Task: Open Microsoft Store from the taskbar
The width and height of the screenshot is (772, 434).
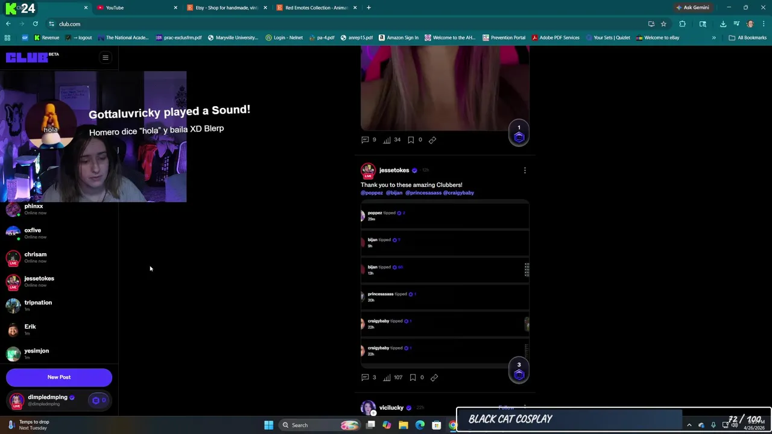Action: [x=436, y=425]
